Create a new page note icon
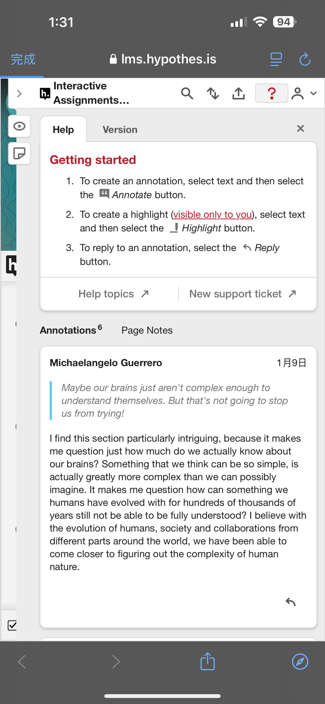This screenshot has height=704, width=325. click(x=19, y=153)
